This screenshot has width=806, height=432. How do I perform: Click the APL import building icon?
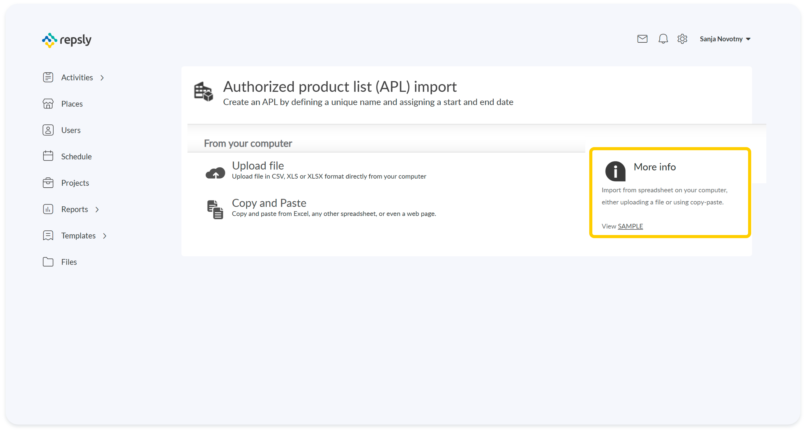click(203, 91)
